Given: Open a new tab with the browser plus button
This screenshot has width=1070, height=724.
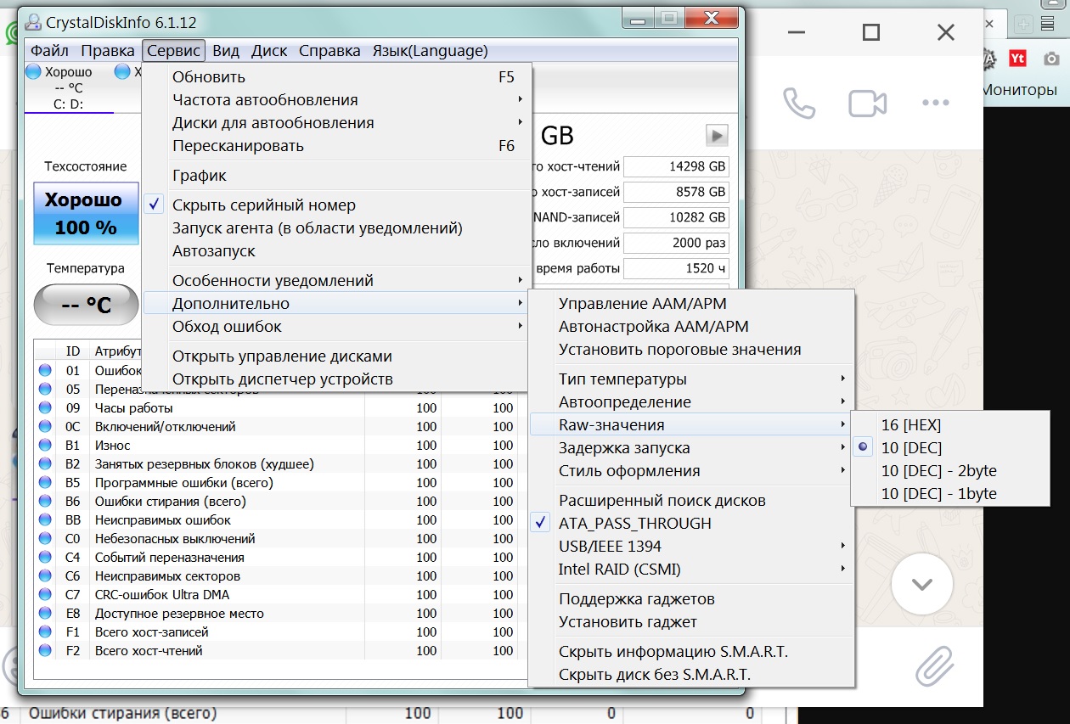Looking at the screenshot, I should (x=1025, y=25).
